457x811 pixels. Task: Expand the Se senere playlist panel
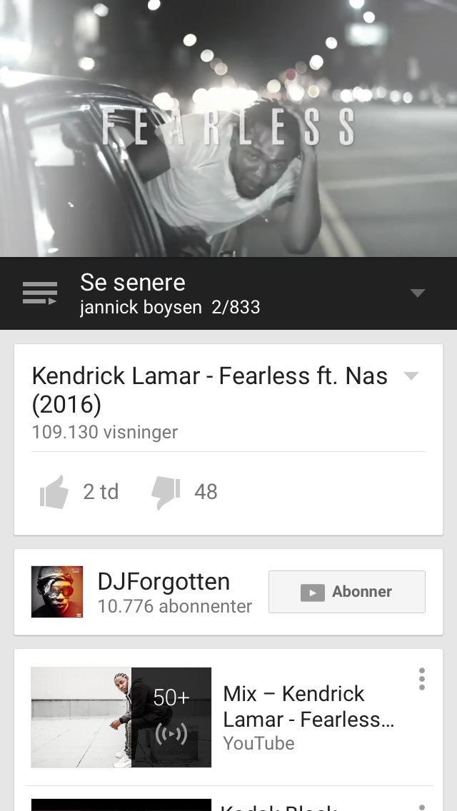coord(418,293)
